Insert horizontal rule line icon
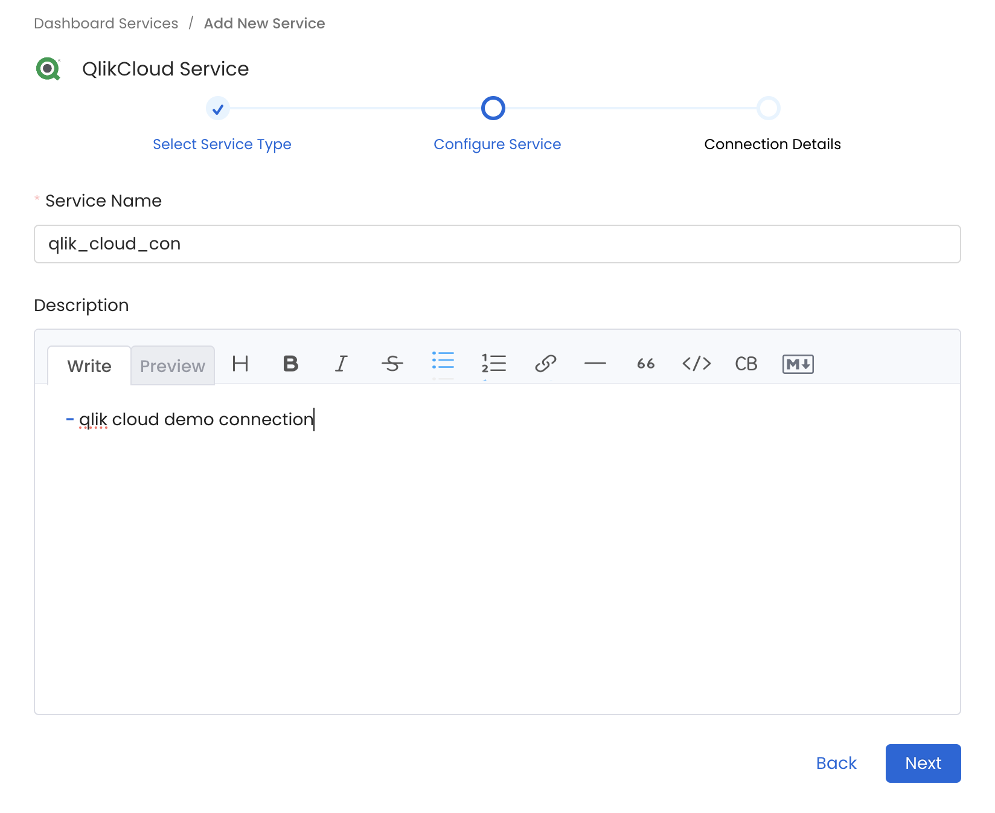Screen dimensions: 995x813 595,364
